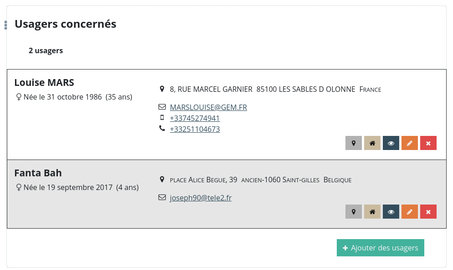Grab the drag handle beside Usagers concernés
Image resolution: width=453 pixels, height=270 pixels.
(5, 25)
